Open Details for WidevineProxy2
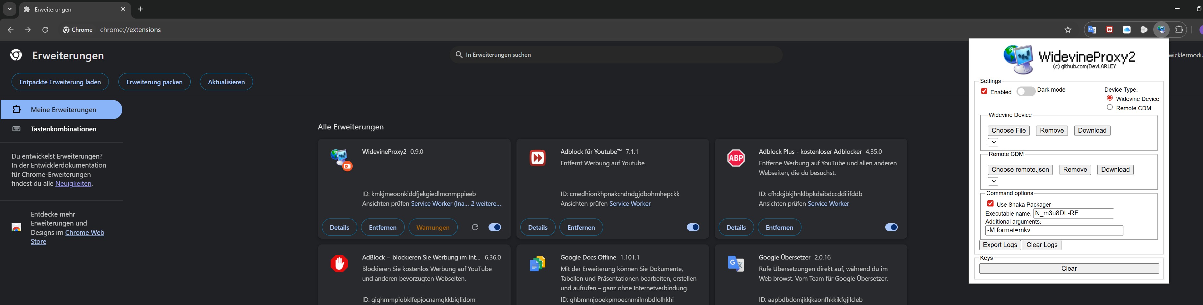This screenshot has height=305, width=1203. (340, 227)
